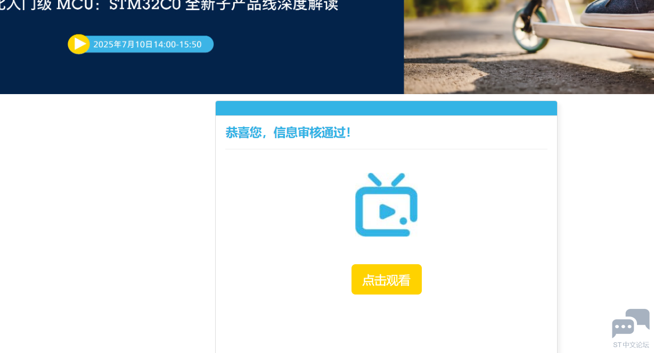Click the blue TV video icon
The width and height of the screenshot is (654, 353).
[x=386, y=205]
